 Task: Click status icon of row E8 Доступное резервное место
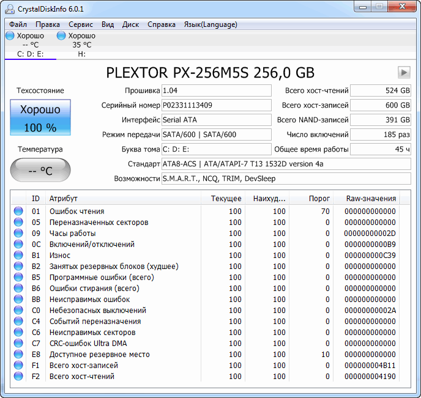pos(18,354)
